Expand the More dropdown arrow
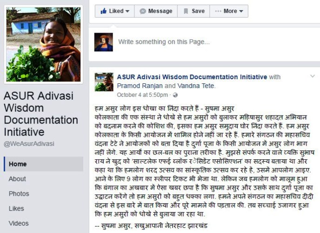This screenshot has height=233, width=320. [241, 11]
